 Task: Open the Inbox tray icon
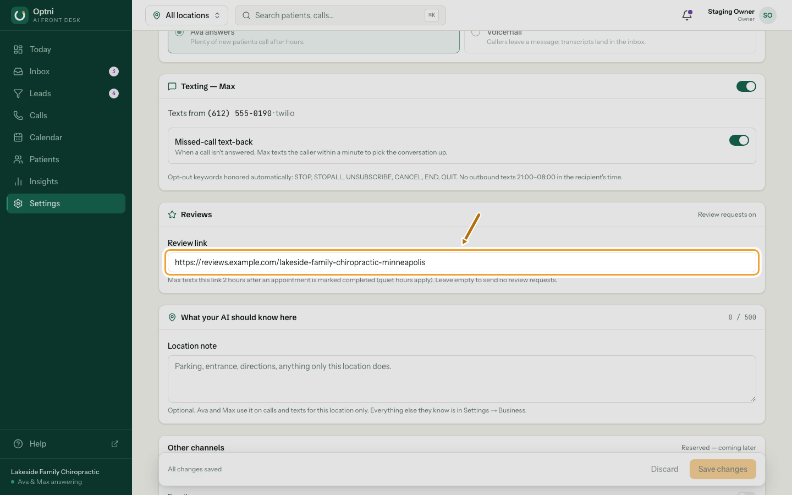point(18,71)
